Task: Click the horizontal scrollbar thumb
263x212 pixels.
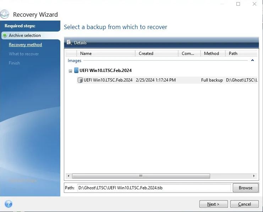Action: click(x=141, y=176)
